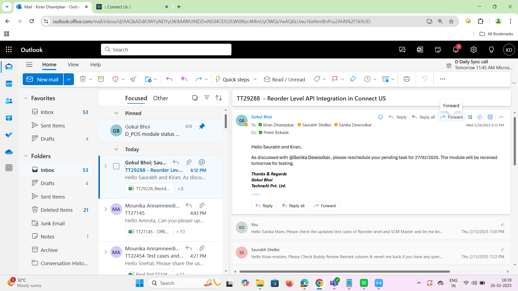
Task: Click the Flag icon in the ribbon
Action: click(x=335, y=79)
